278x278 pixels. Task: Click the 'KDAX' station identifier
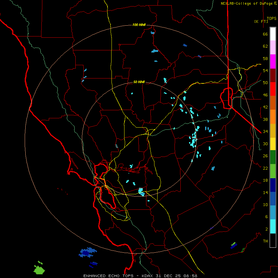[148, 276]
